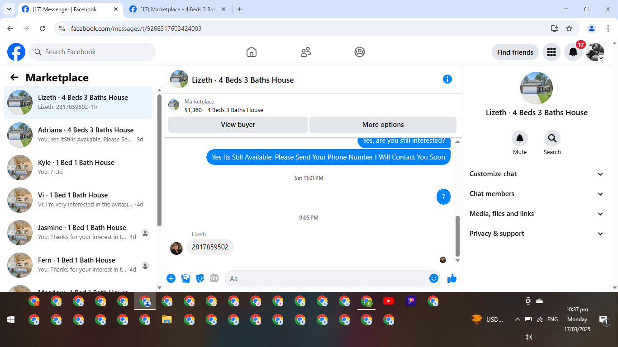Open YouTube from the taskbar
618x347 pixels.
[x=389, y=301]
